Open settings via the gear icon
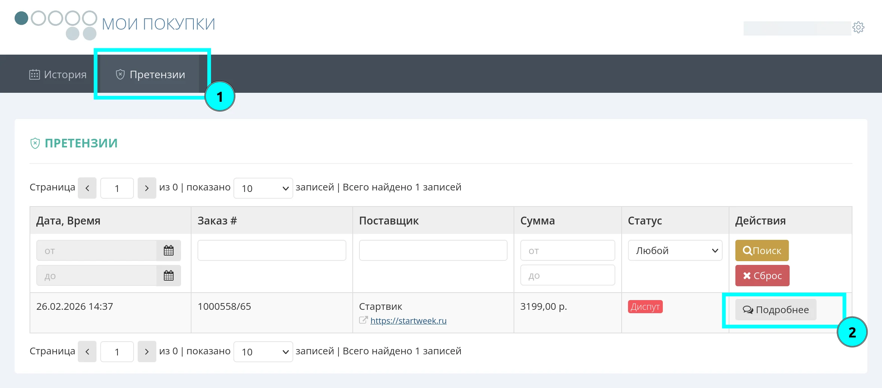Viewport: 882px width, 388px height. point(858,27)
